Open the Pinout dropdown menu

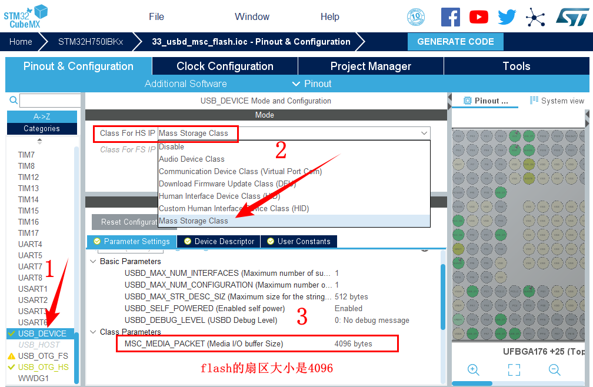312,84
